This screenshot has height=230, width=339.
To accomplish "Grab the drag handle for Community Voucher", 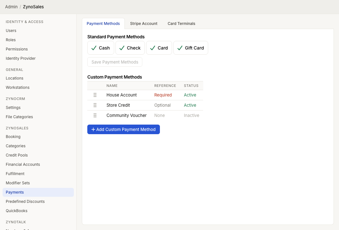I will click(95, 116).
